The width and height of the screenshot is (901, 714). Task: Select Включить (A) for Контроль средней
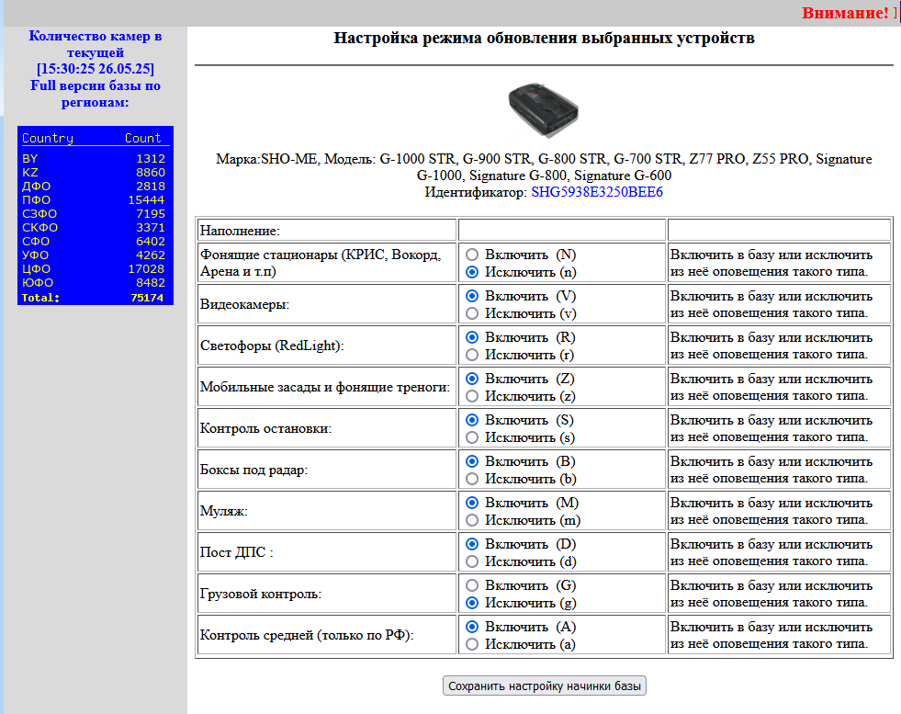pos(472,628)
